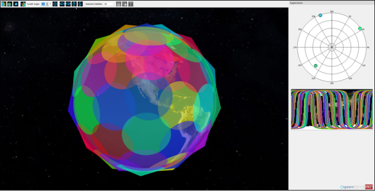This screenshot has height=191, width=375.
Task: Click the rotate right horizontal icon
Action: (68, 4)
